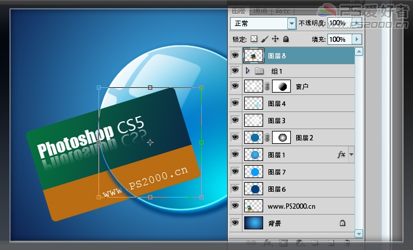Open the 正常 blend mode dropdown

(x=291, y=24)
